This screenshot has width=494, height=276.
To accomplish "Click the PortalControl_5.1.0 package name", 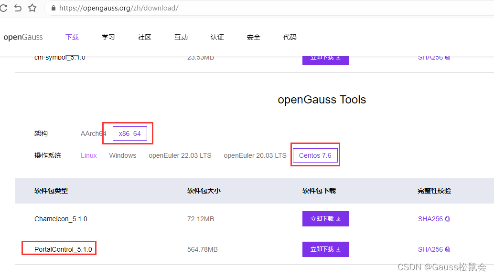I will point(63,249).
